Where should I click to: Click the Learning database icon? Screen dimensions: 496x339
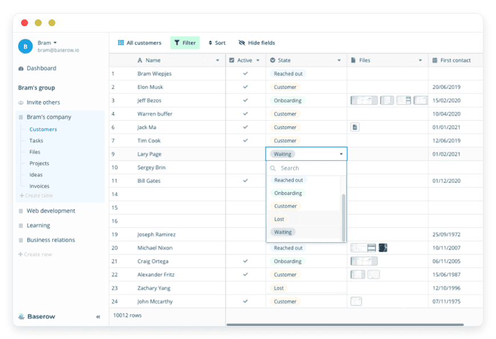pos(21,226)
